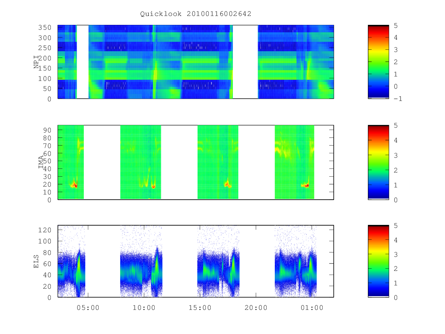Select the IMA y-axis label
445x334 pixels.
click(x=41, y=162)
